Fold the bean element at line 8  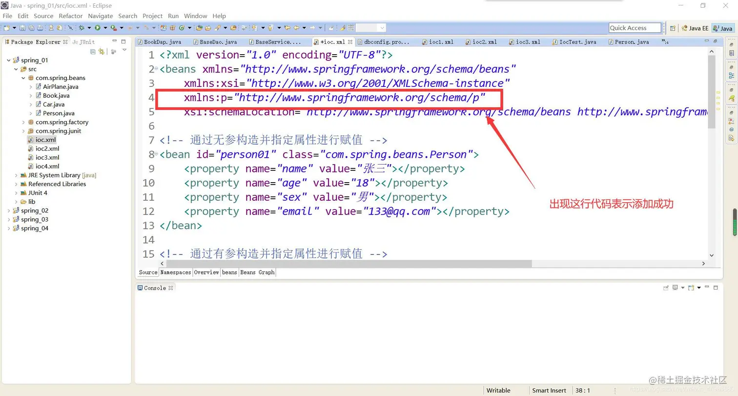[156, 154]
